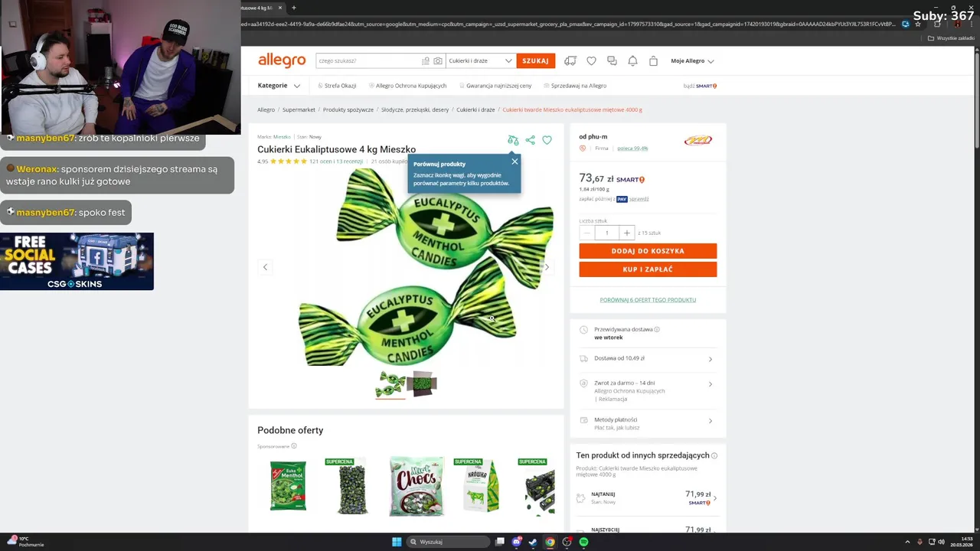Open NAJTANIEJ offer 71,99 zł row
The width and height of the screenshot is (980, 551).
tap(648, 498)
